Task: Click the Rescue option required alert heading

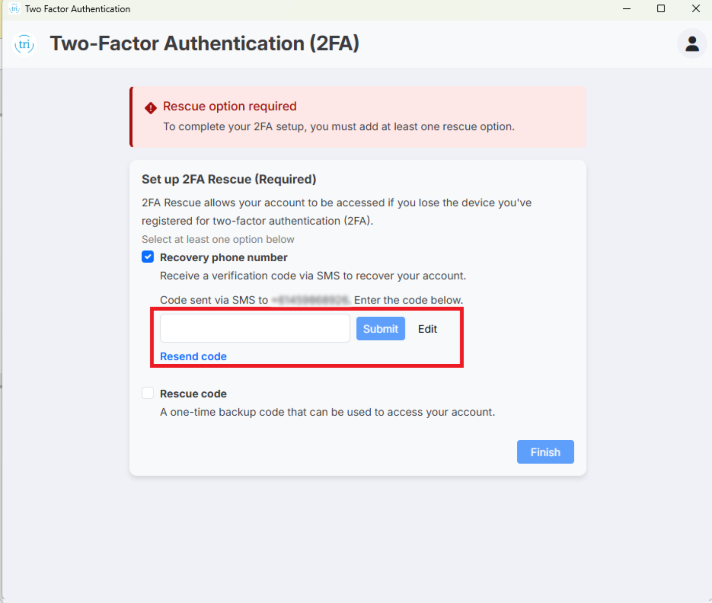Action: tap(230, 106)
